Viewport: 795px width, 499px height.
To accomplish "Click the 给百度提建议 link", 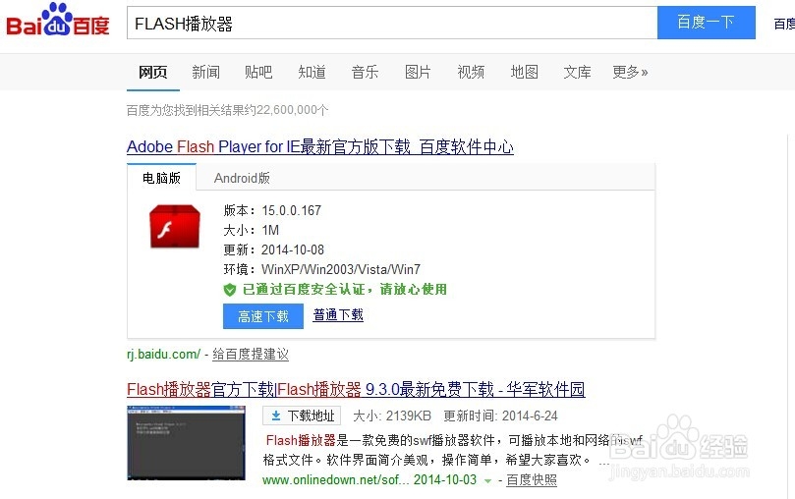I will (251, 354).
